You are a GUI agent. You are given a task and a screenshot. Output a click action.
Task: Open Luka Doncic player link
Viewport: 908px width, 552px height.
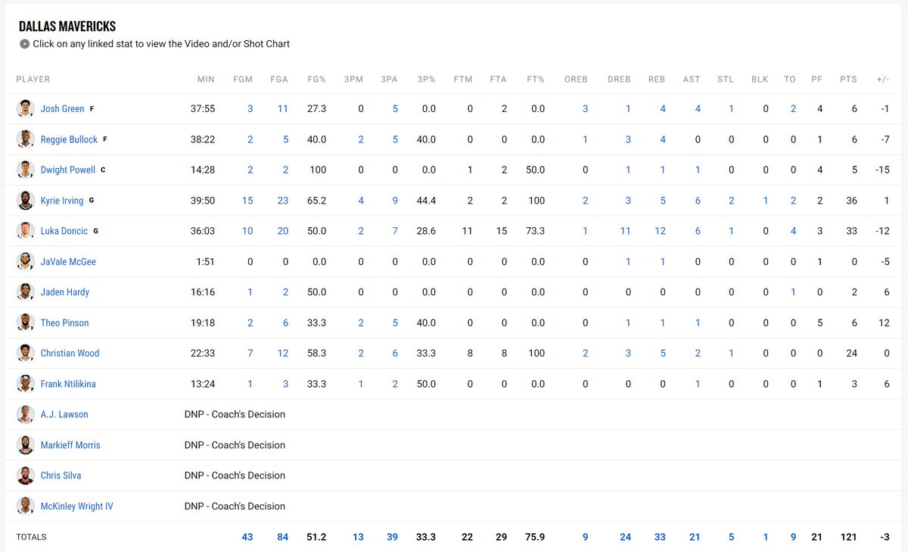click(x=64, y=231)
